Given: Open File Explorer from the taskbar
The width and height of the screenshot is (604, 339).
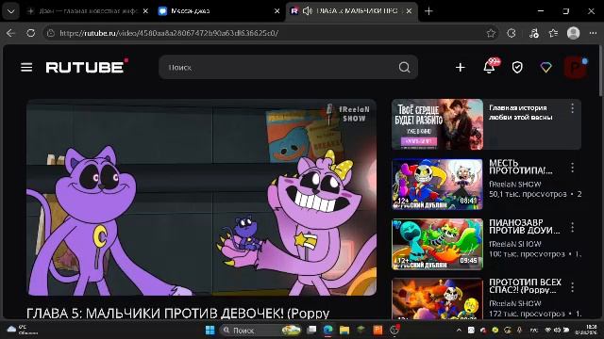Looking at the screenshot, I should click(344, 331).
